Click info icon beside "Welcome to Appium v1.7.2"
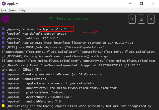 pyautogui.click(x=3, y=29)
